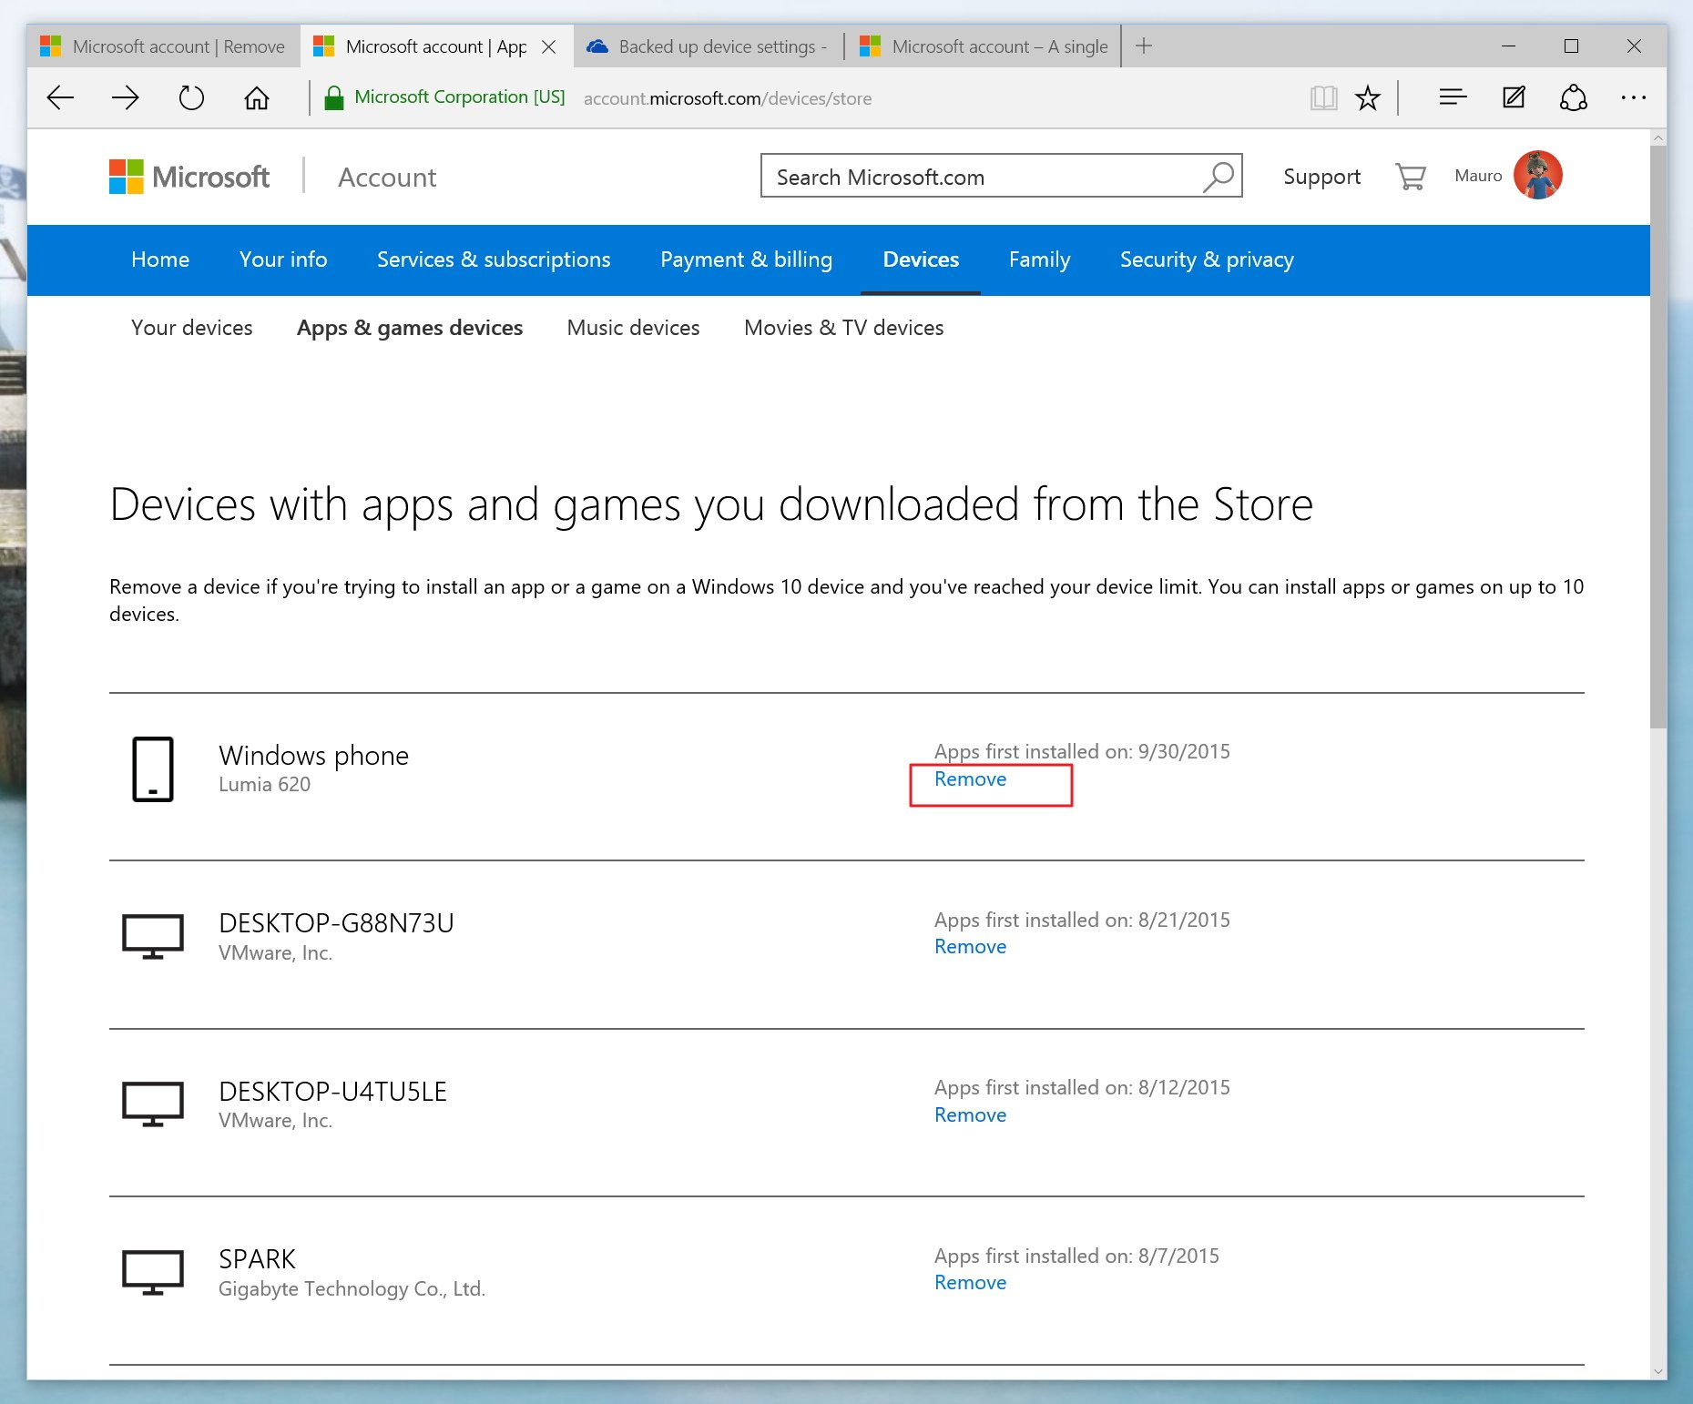The image size is (1693, 1404).
Task: Open the reading view book icon
Action: (x=1323, y=97)
